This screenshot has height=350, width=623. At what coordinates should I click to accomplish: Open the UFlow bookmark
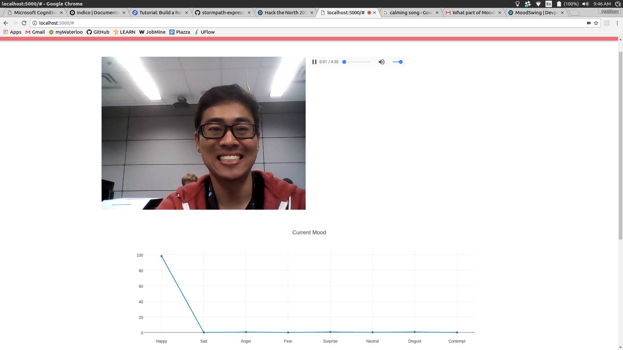[x=204, y=32]
